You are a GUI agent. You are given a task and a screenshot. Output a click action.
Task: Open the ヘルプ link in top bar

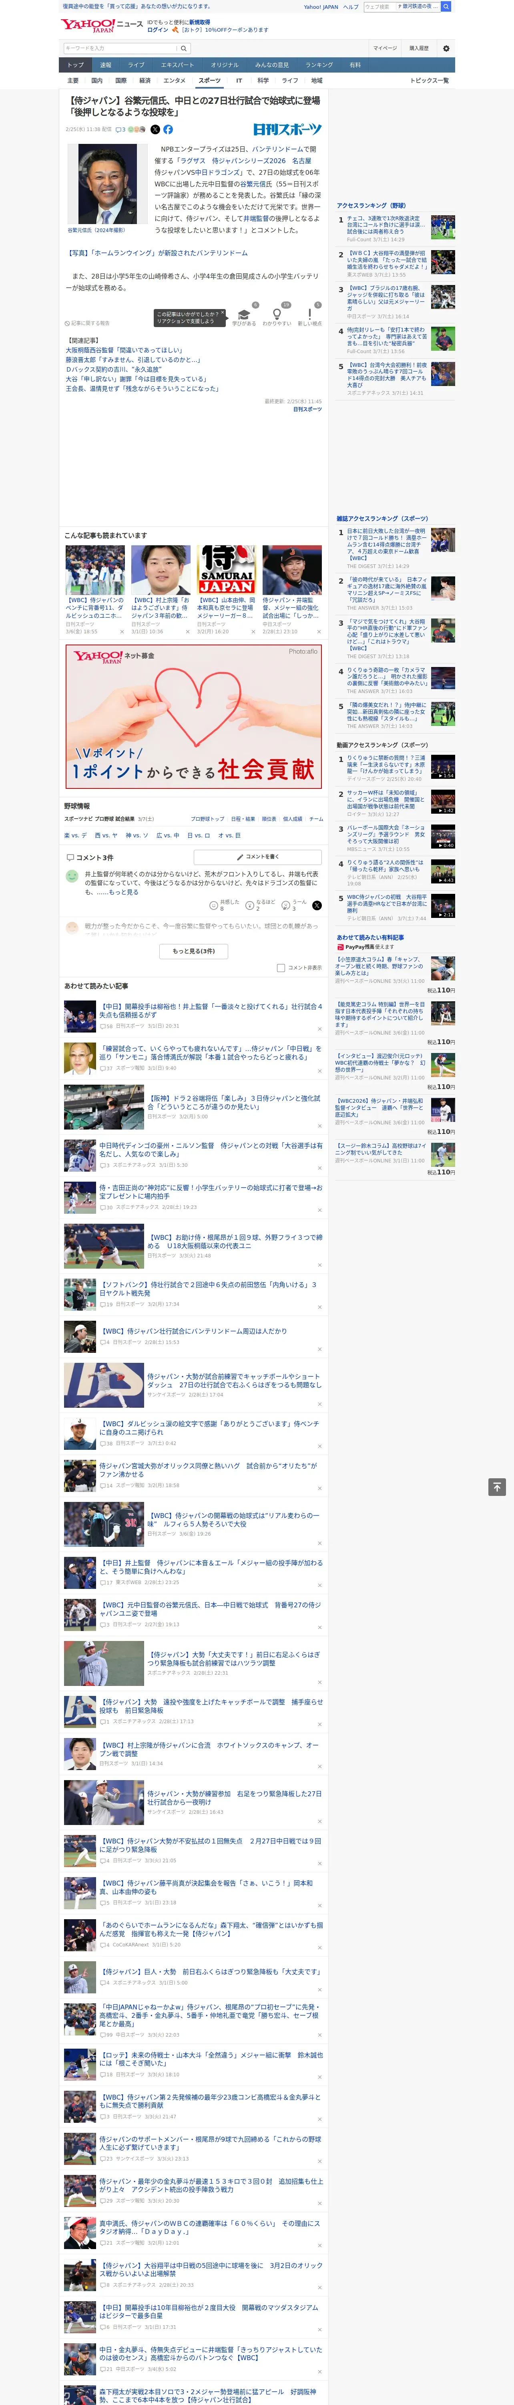point(351,6)
